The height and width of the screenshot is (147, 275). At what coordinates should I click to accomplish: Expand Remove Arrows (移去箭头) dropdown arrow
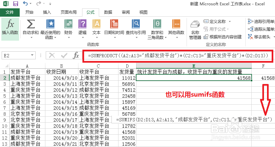pyautogui.click(x=274, y=37)
